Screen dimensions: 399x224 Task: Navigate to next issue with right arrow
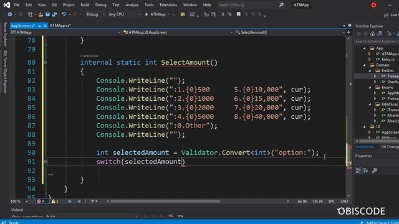tap(79, 201)
